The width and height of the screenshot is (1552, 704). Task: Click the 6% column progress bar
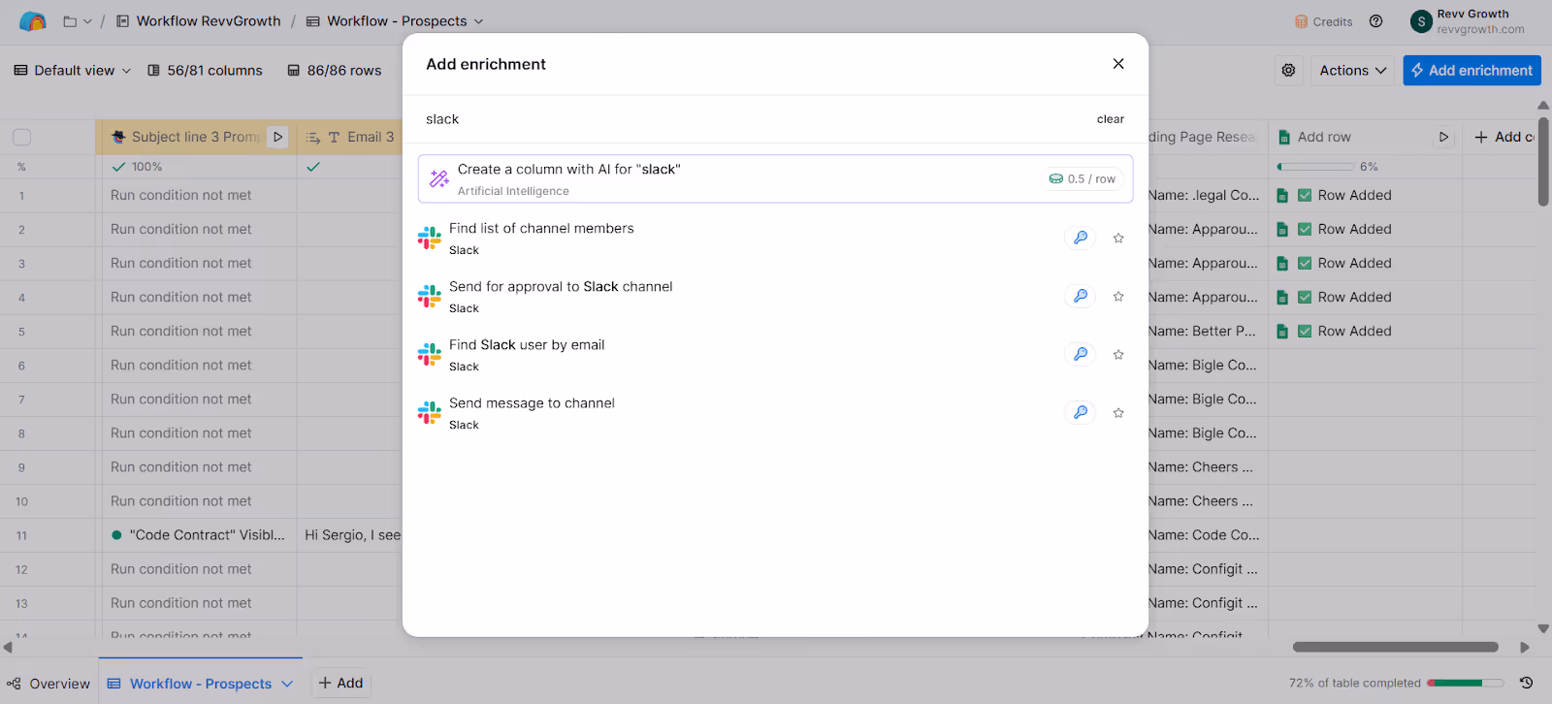1315,167
